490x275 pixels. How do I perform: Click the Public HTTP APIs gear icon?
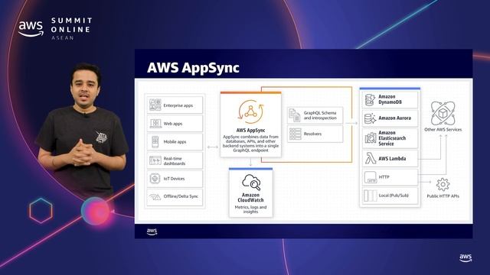(x=443, y=185)
